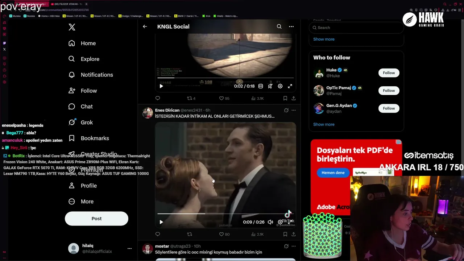This screenshot has width=464, height=261.
Task: Share the post with 95 likes
Action: tap(294, 98)
